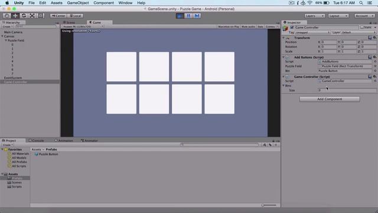The width and height of the screenshot is (378, 213).
Task: Pause the running game
Action: (x=188, y=16)
